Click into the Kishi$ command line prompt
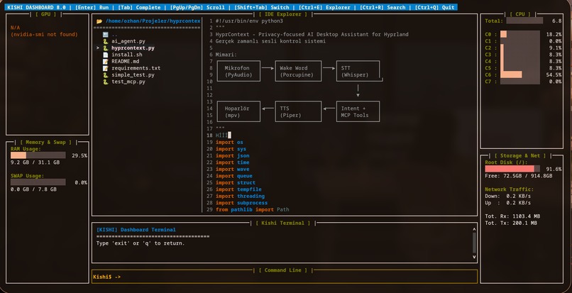 click(x=285, y=277)
